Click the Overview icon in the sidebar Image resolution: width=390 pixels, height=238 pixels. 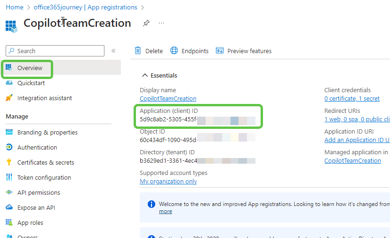pos(9,68)
